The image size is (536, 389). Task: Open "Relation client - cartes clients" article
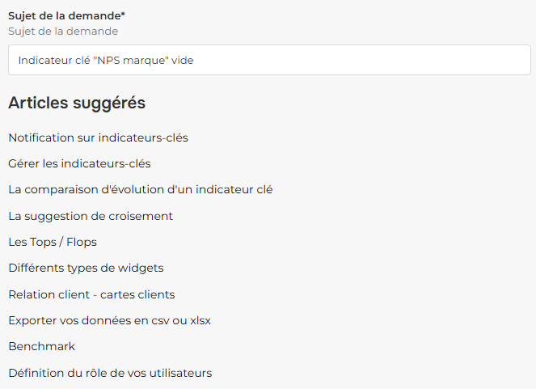[91, 294]
